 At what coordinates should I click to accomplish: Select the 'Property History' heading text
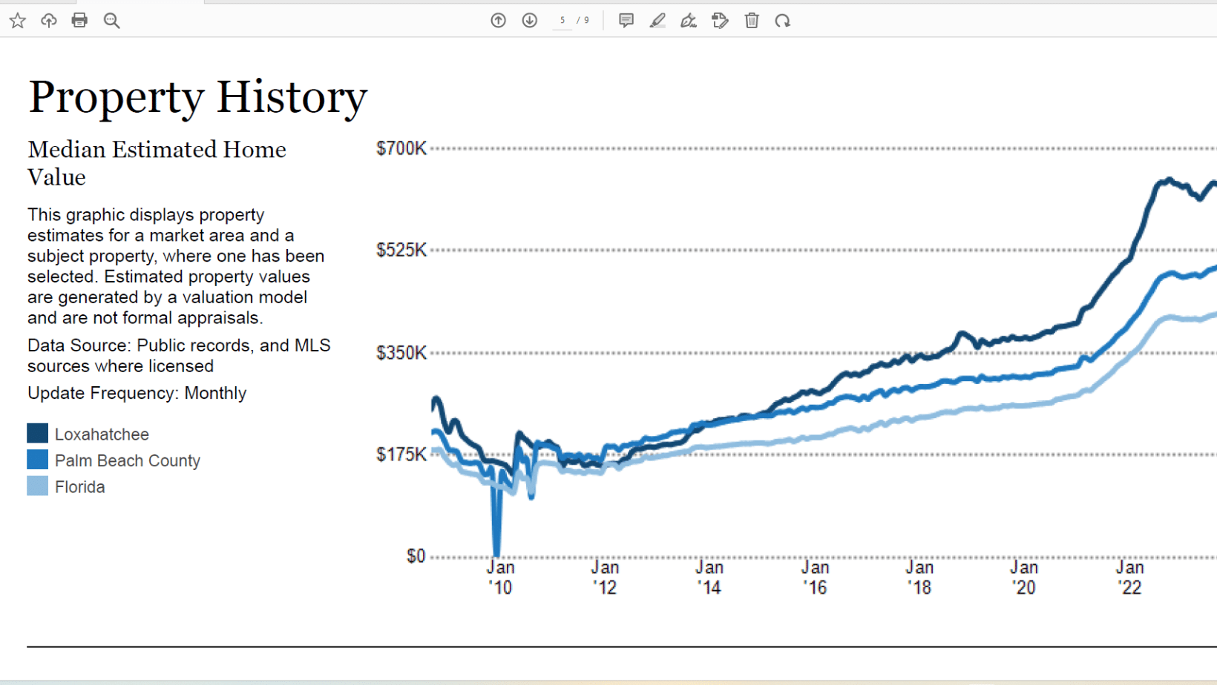(x=198, y=97)
